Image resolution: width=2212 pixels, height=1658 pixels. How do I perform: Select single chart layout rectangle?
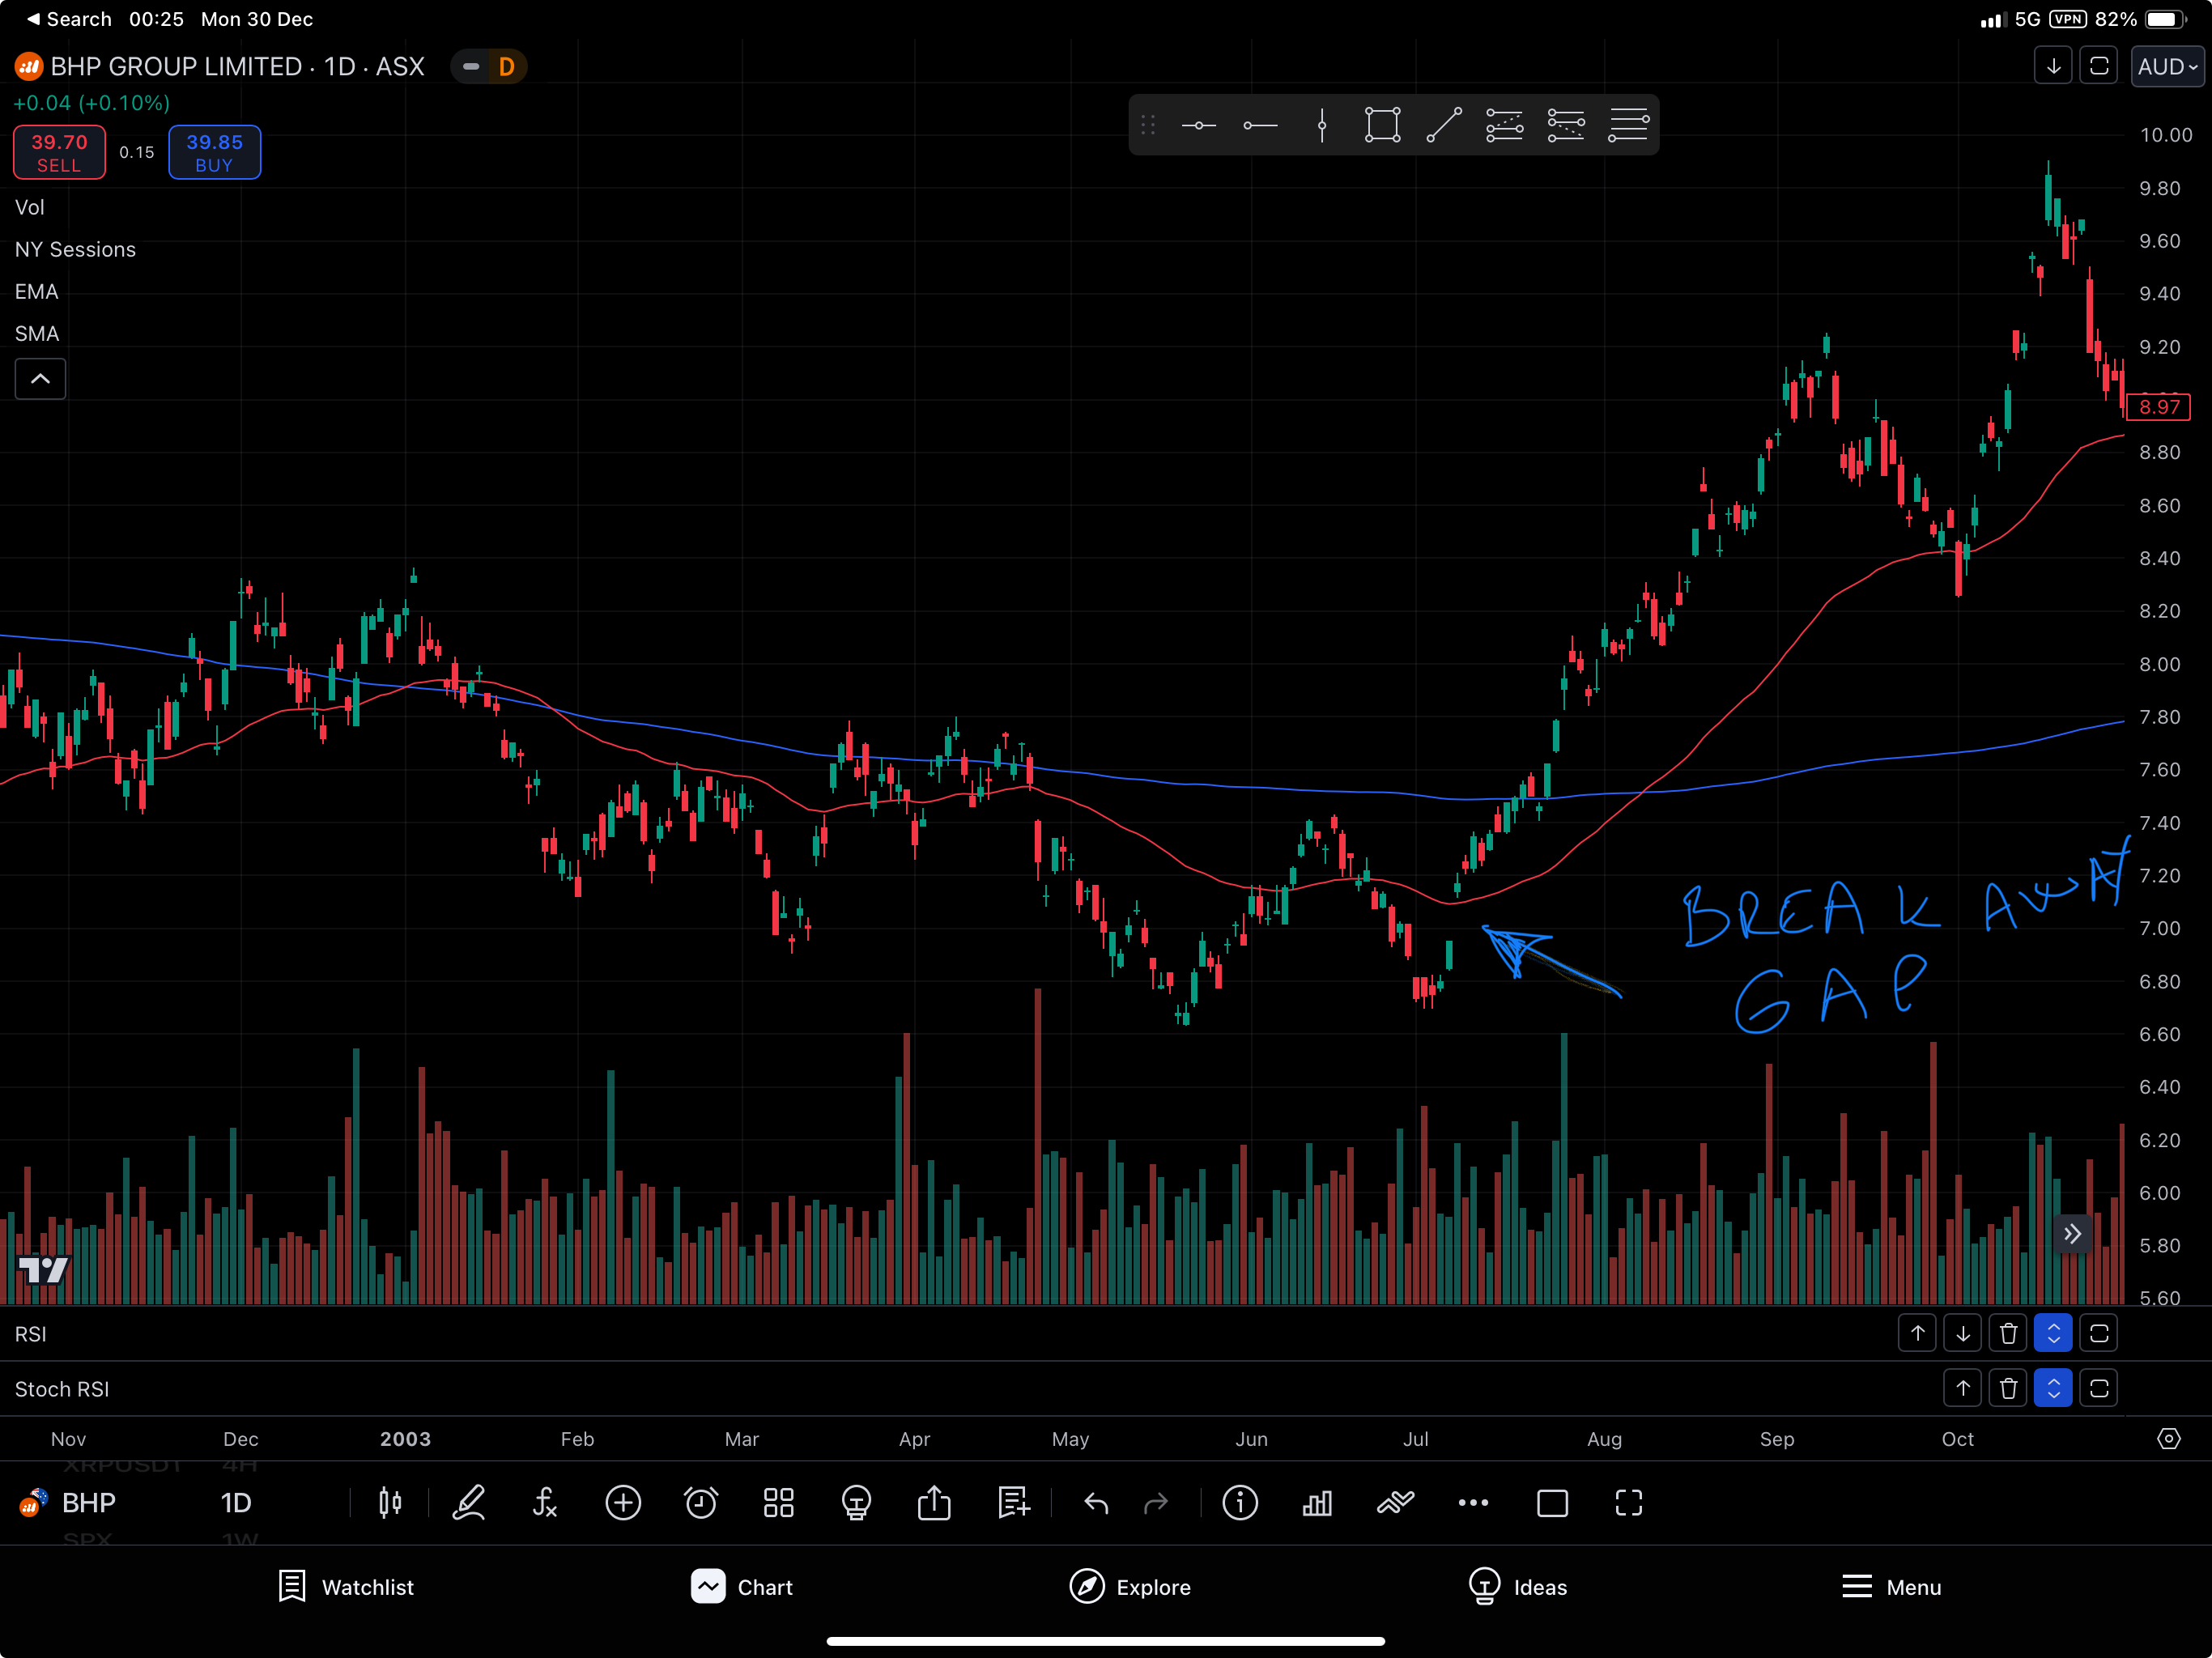[1552, 1502]
